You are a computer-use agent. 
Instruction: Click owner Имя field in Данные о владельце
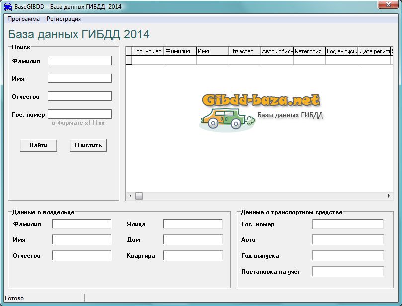click(x=81, y=239)
